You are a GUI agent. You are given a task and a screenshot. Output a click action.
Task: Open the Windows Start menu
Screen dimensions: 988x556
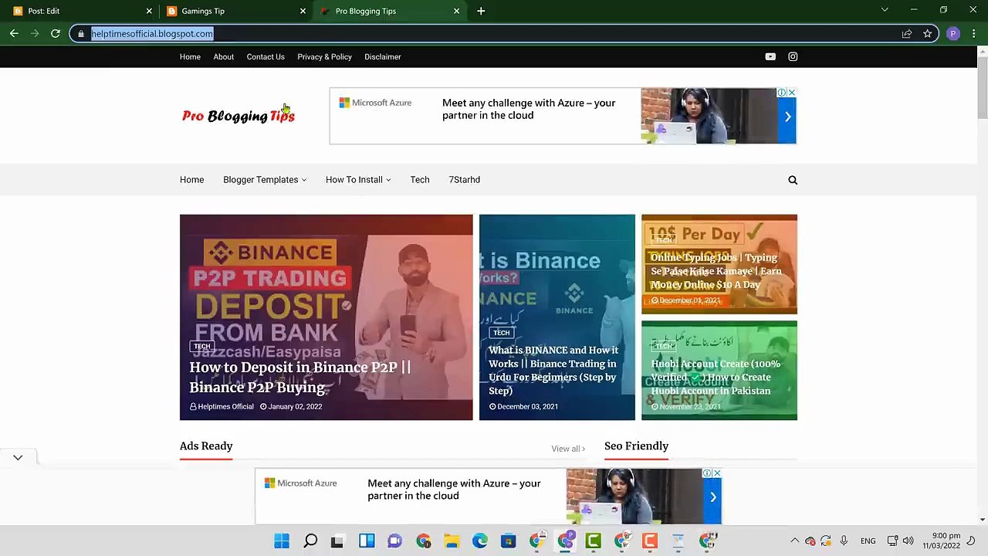[x=282, y=541]
